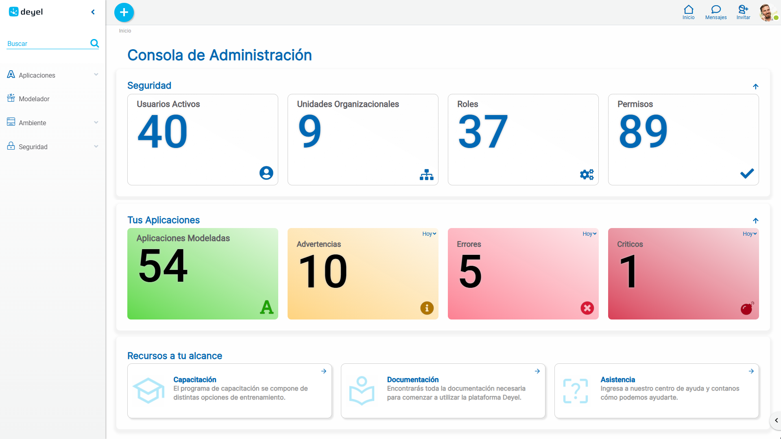Click the gears icon in Roles card

(x=587, y=174)
